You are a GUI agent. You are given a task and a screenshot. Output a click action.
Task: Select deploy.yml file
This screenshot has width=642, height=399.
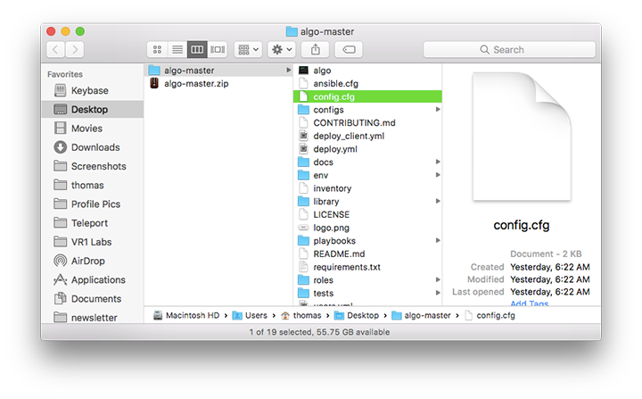[x=367, y=149]
